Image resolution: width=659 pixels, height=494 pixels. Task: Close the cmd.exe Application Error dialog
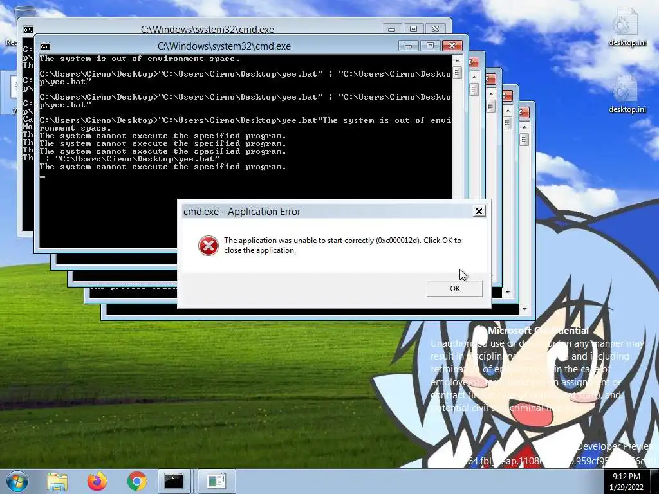(x=479, y=211)
